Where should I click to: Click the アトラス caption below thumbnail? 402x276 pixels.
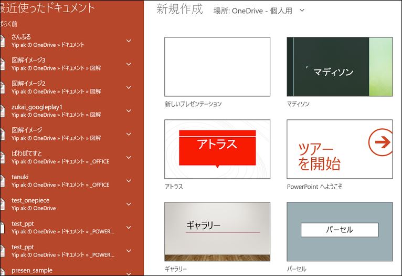click(174, 187)
